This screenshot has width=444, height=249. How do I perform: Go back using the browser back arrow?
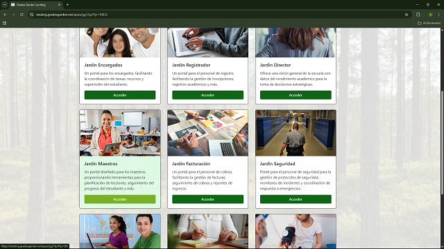click(x=5, y=15)
